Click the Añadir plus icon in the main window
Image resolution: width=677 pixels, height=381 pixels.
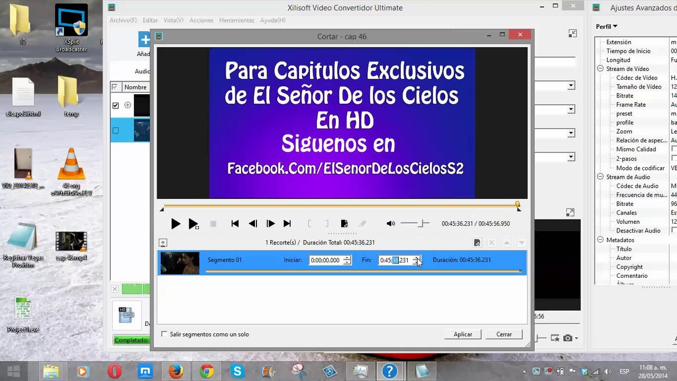tap(144, 40)
